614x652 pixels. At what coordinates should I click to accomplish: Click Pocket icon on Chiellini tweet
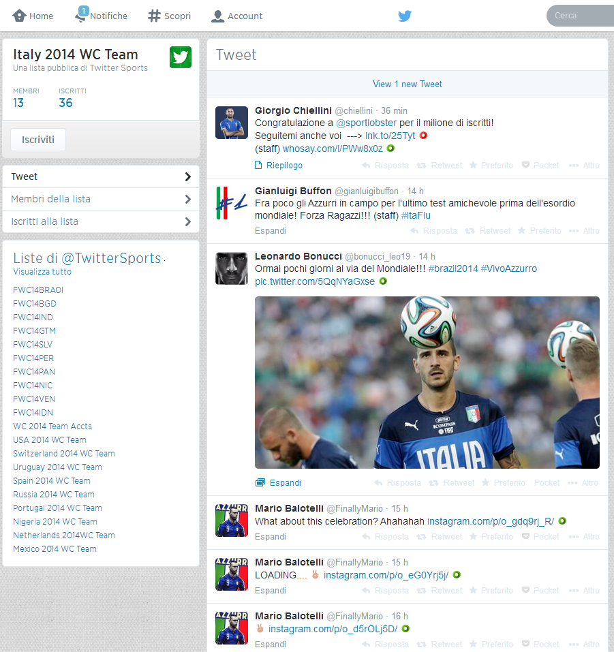(525, 165)
